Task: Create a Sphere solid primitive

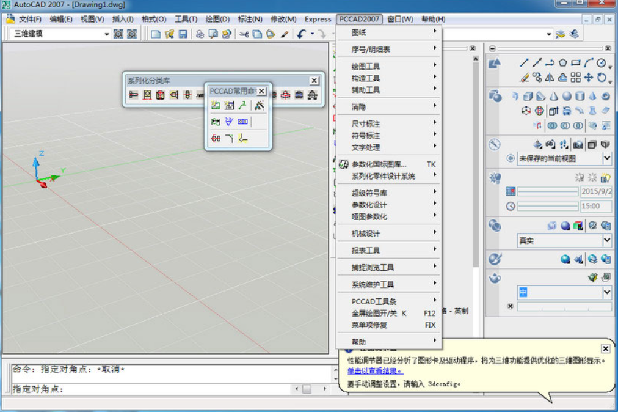Action: point(567,97)
